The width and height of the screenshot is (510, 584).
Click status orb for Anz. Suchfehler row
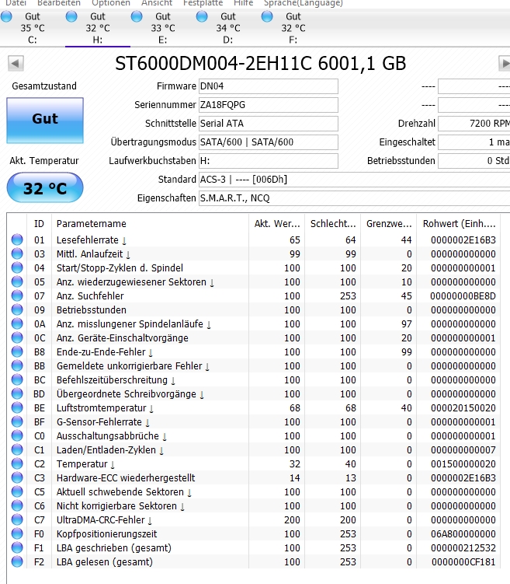point(17,295)
